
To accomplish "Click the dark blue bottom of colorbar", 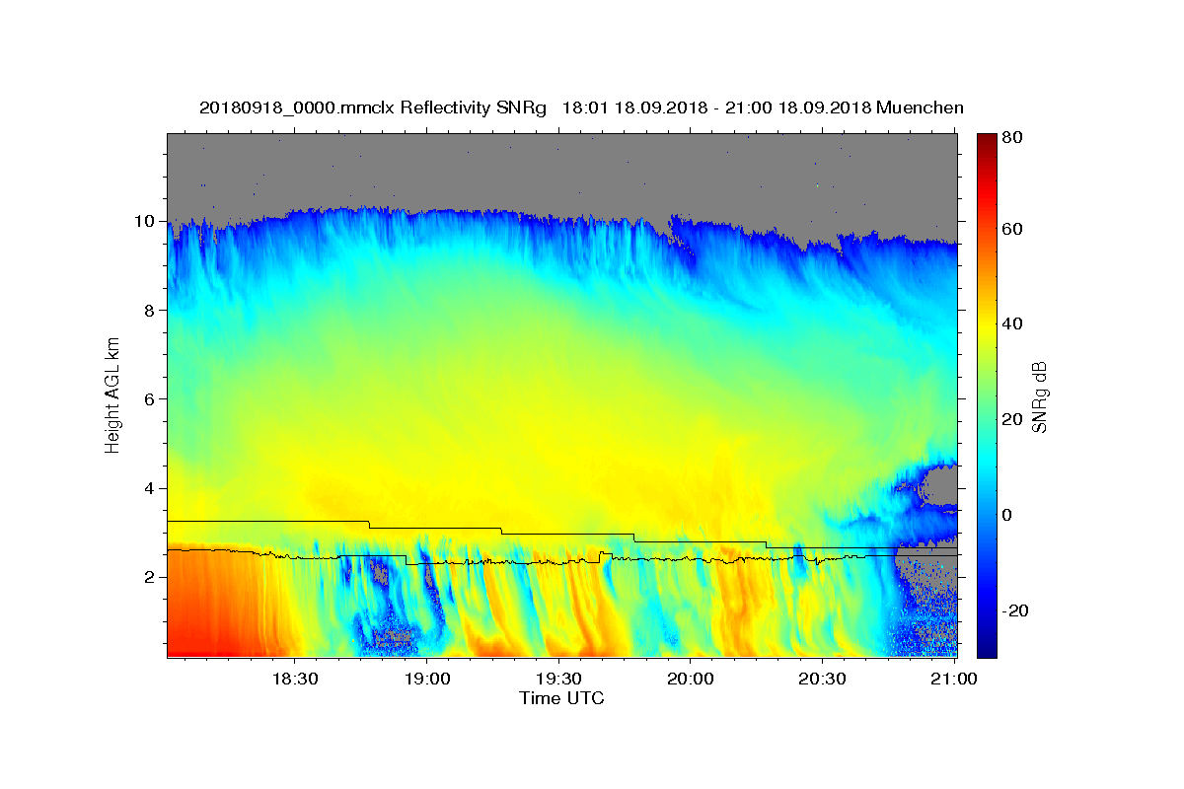I will (986, 649).
